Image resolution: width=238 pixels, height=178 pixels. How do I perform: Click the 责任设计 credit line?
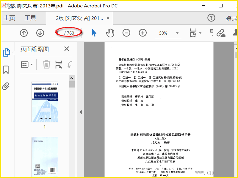(132, 101)
